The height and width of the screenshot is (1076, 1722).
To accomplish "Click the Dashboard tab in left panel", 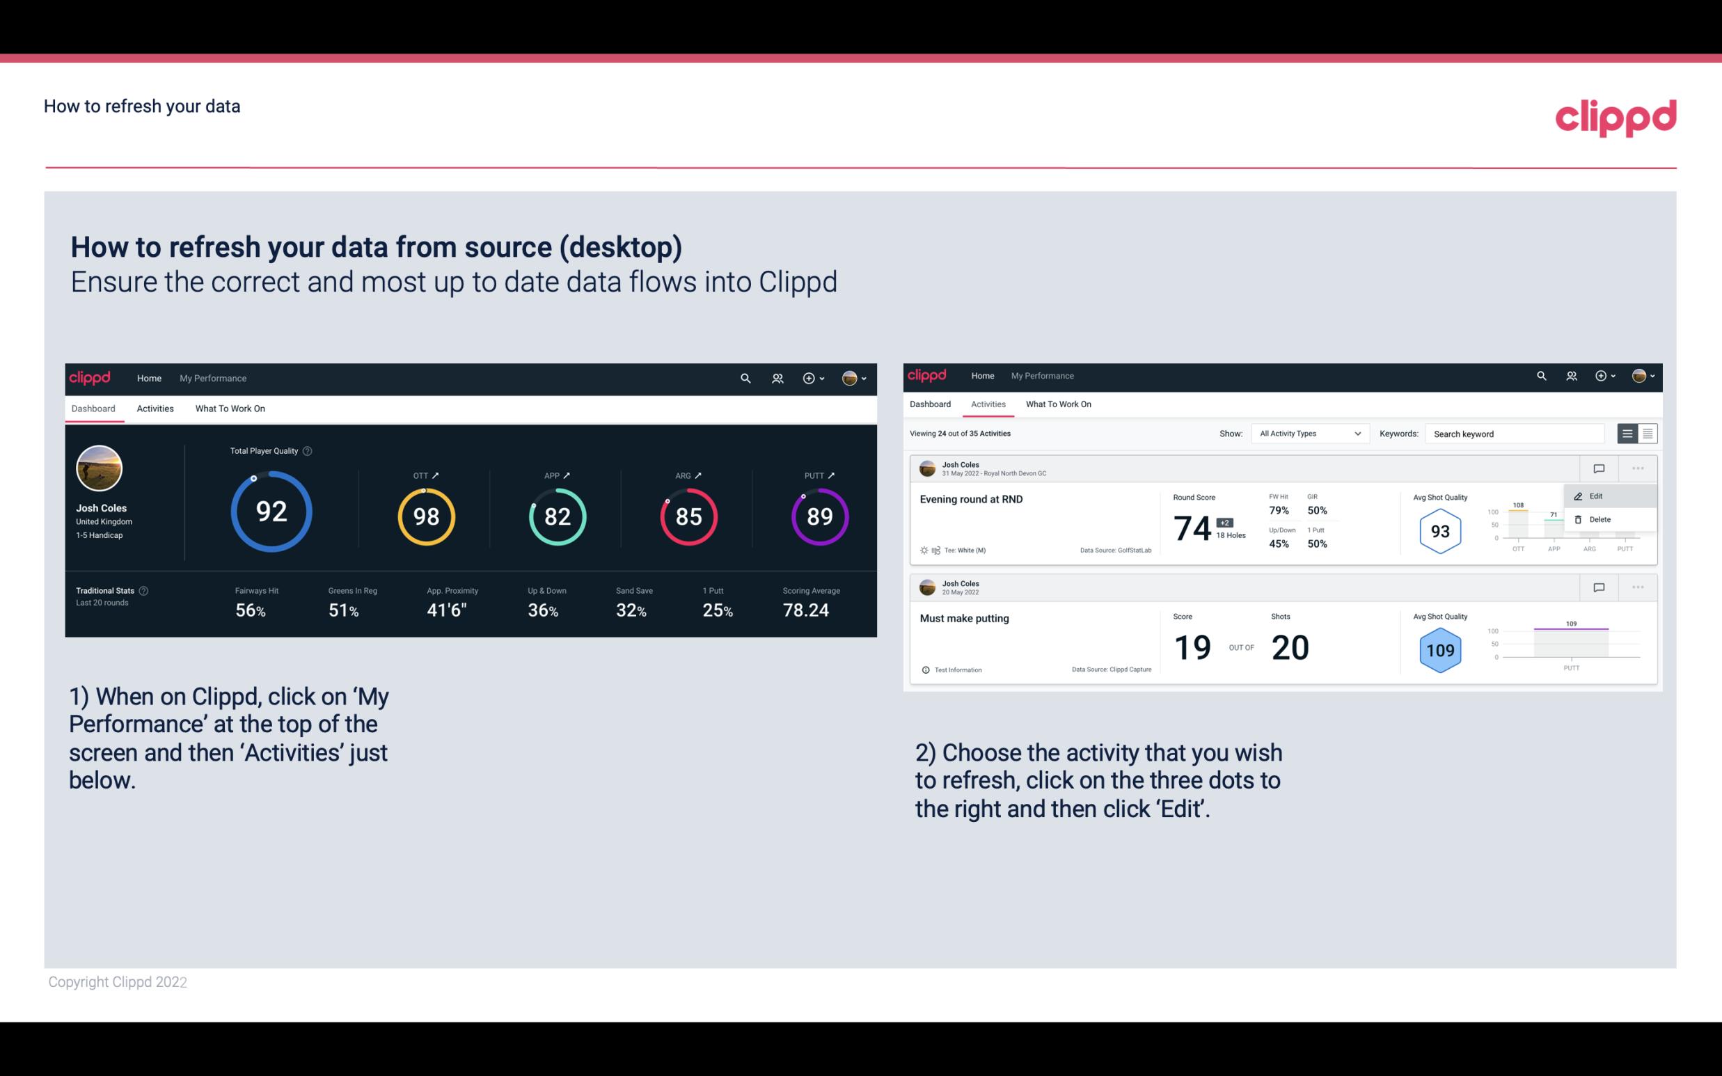I will [x=93, y=406].
